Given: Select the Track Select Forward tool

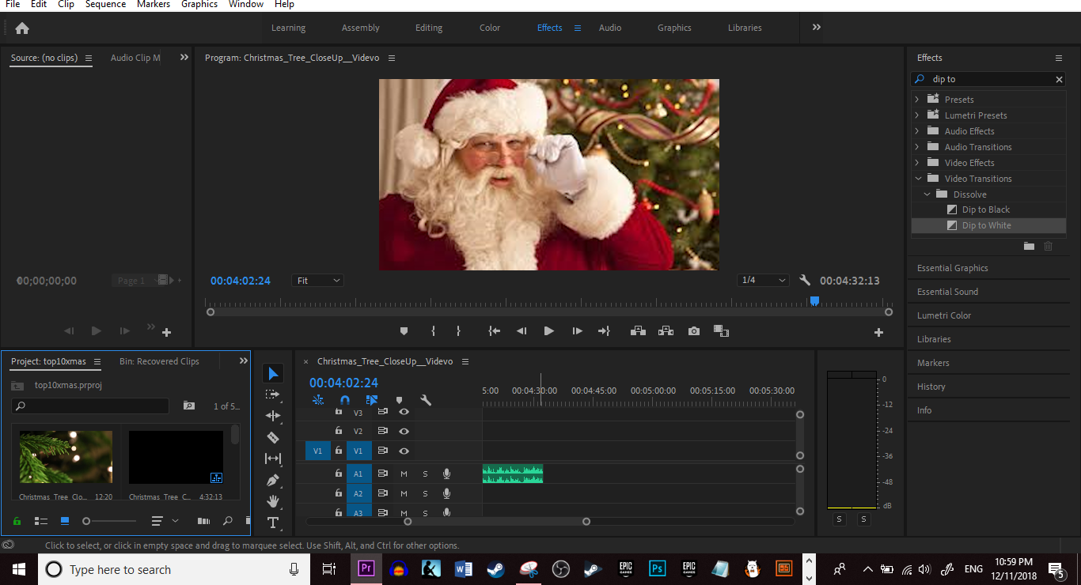Looking at the screenshot, I should tap(273, 394).
